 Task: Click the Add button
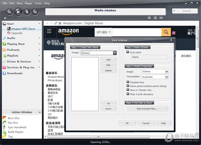click(109, 60)
